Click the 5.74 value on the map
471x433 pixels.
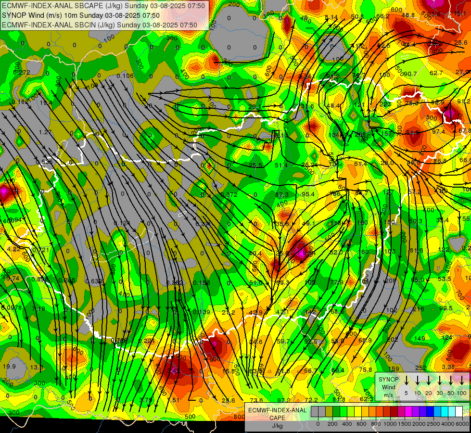point(13,278)
